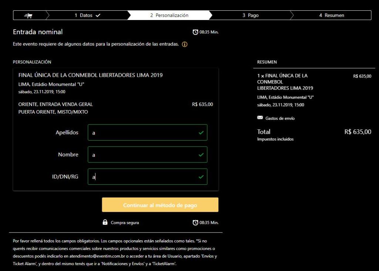Jump to step 3 Pago
Image resolution: width=379 pixels, height=271 pixels.
tap(251, 15)
